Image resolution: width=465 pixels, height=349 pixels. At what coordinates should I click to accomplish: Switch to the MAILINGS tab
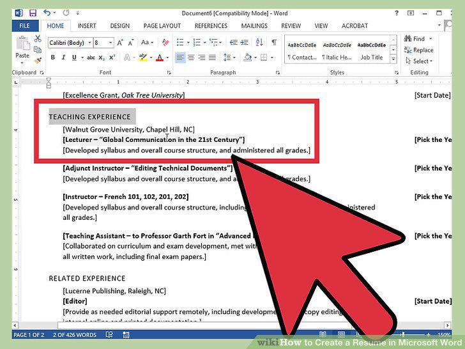254,26
